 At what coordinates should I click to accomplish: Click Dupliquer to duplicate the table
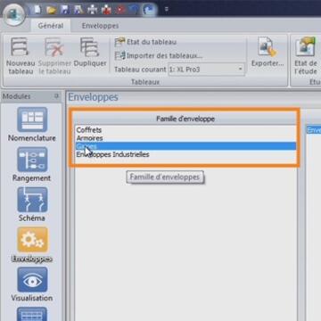90,53
